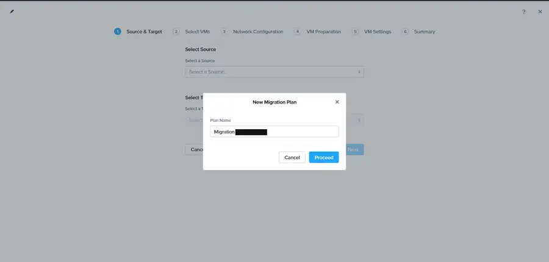Go to VM Preparation step
This screenshot has width=549, height=262.
click(324, 32)
